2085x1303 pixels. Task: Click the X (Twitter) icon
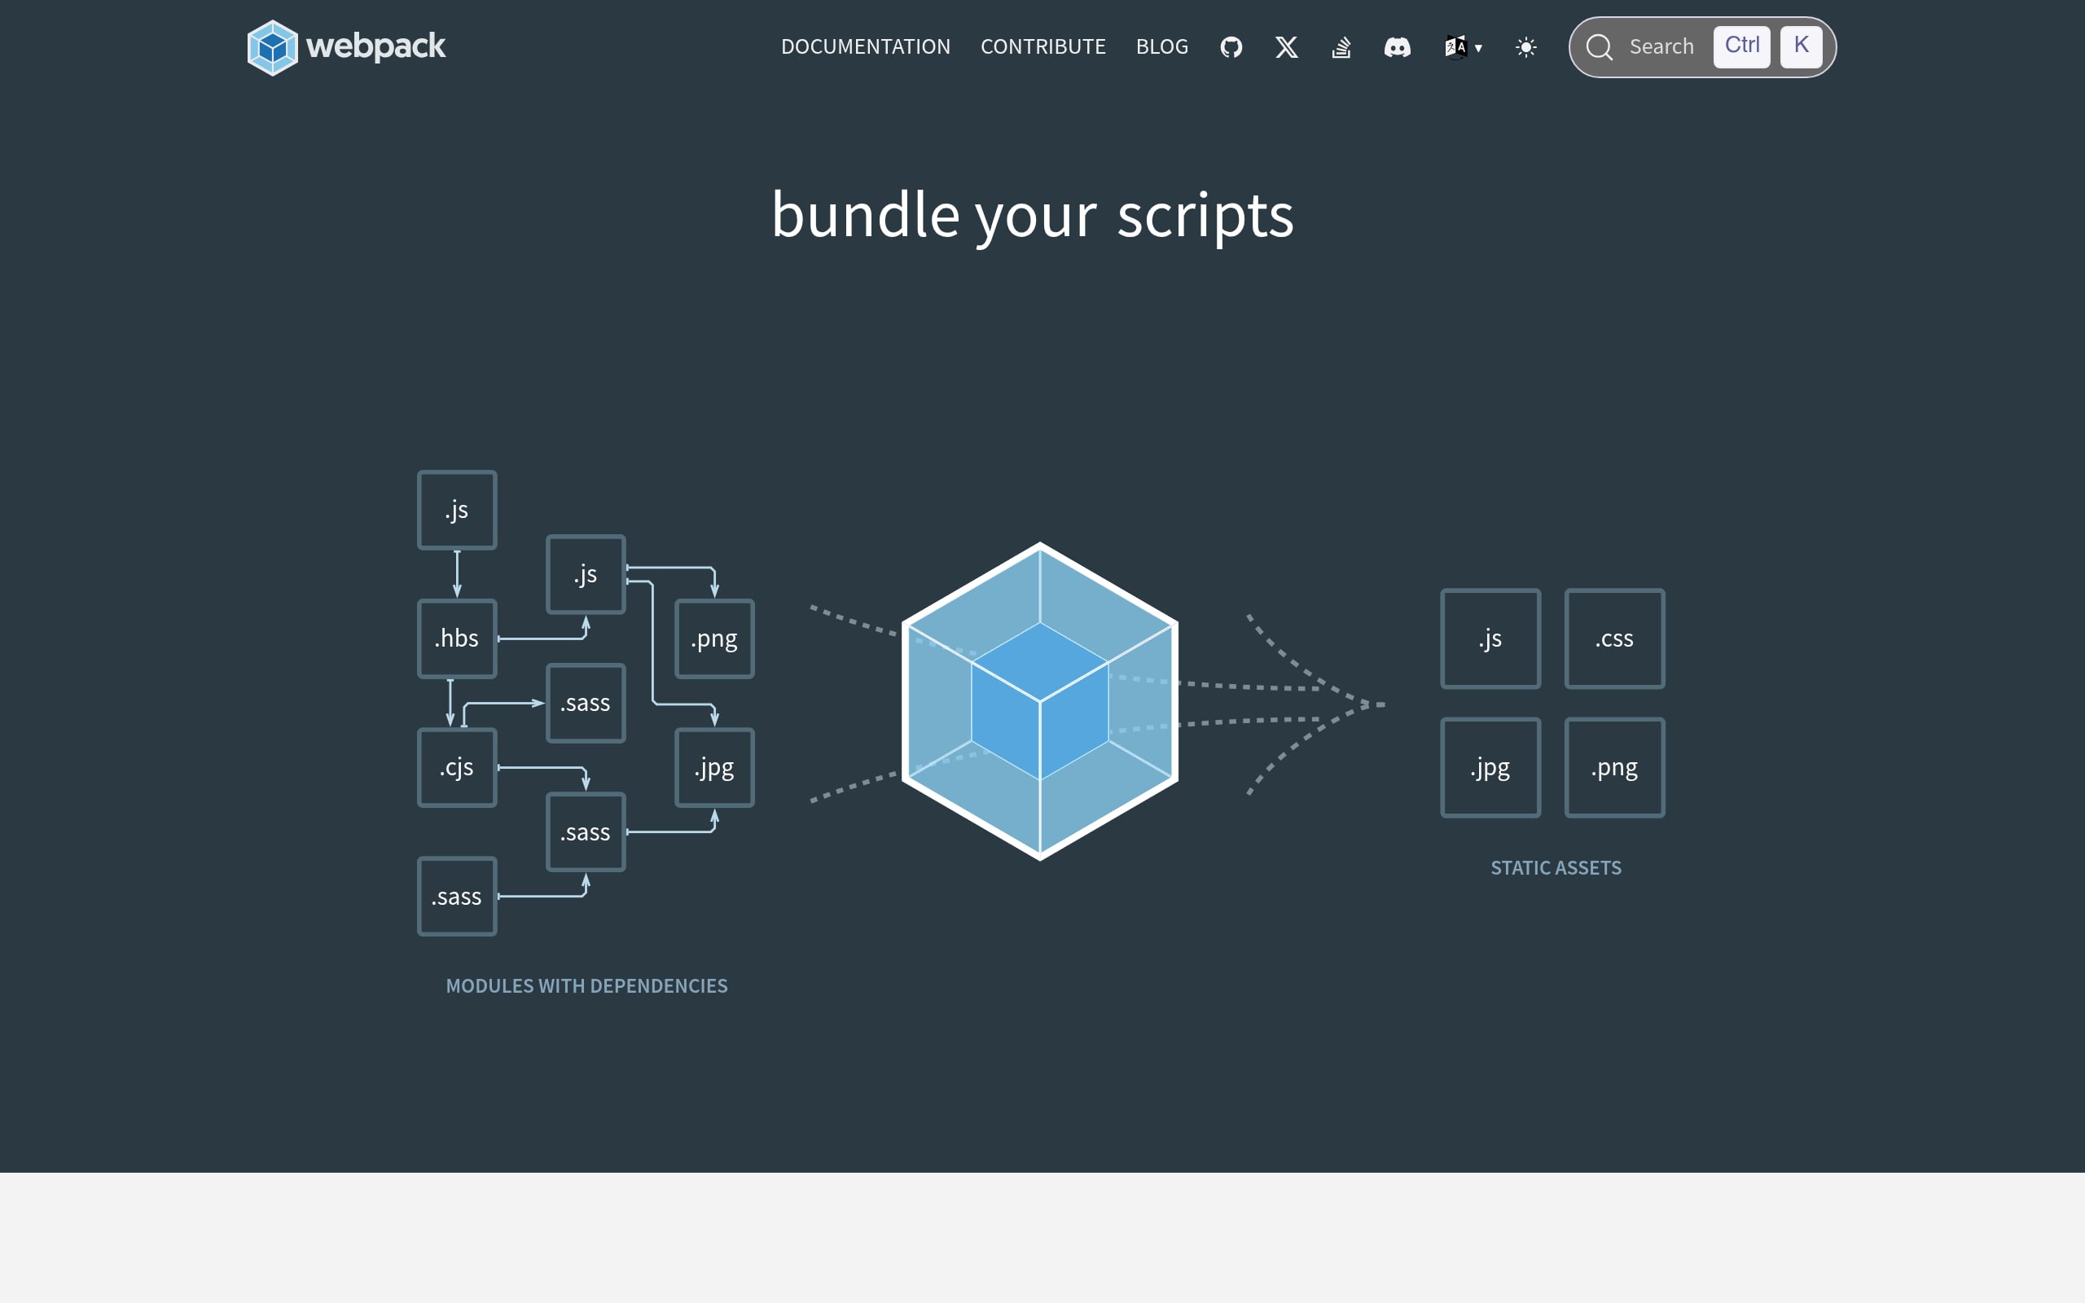[x=1286, y=46]
